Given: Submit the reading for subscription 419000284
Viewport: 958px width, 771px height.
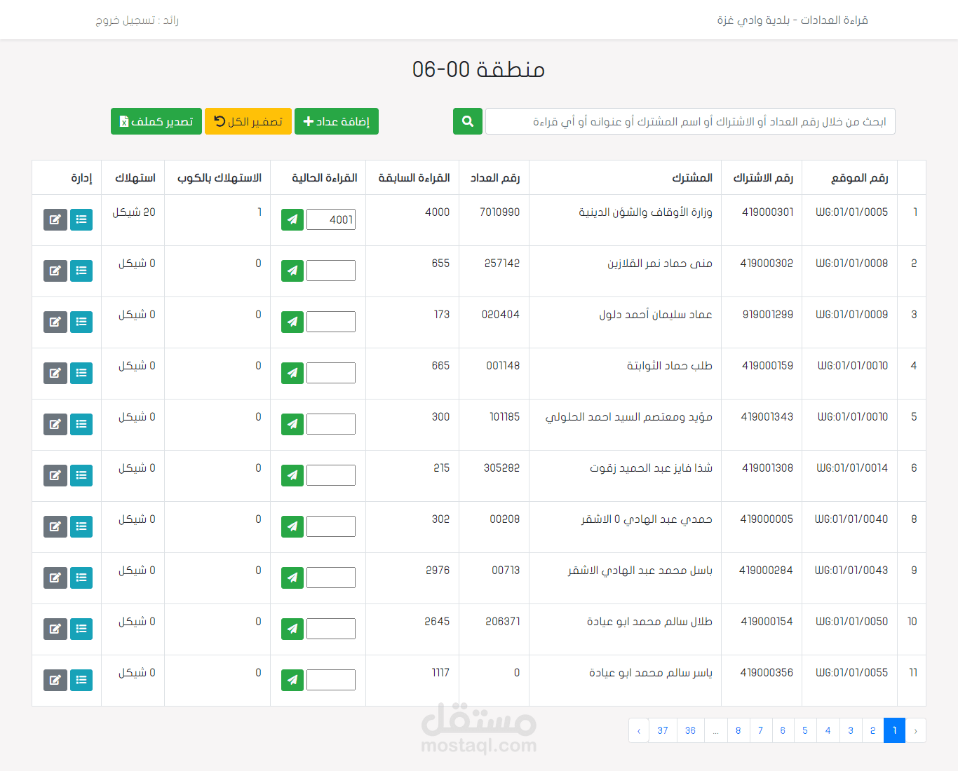Looking at the screenshot, I should pyautogui.click(x=292, y=578).
